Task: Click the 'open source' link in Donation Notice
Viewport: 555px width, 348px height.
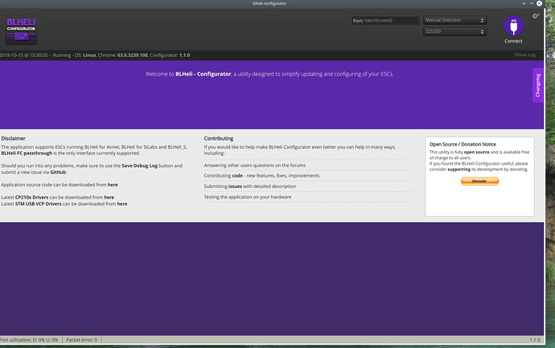Action: [476, 152]
